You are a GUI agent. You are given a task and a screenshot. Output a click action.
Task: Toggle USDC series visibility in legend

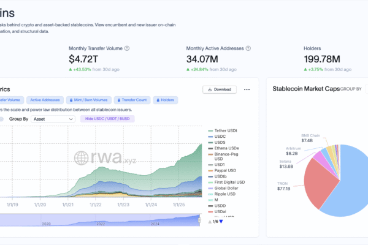click(221, 137)
